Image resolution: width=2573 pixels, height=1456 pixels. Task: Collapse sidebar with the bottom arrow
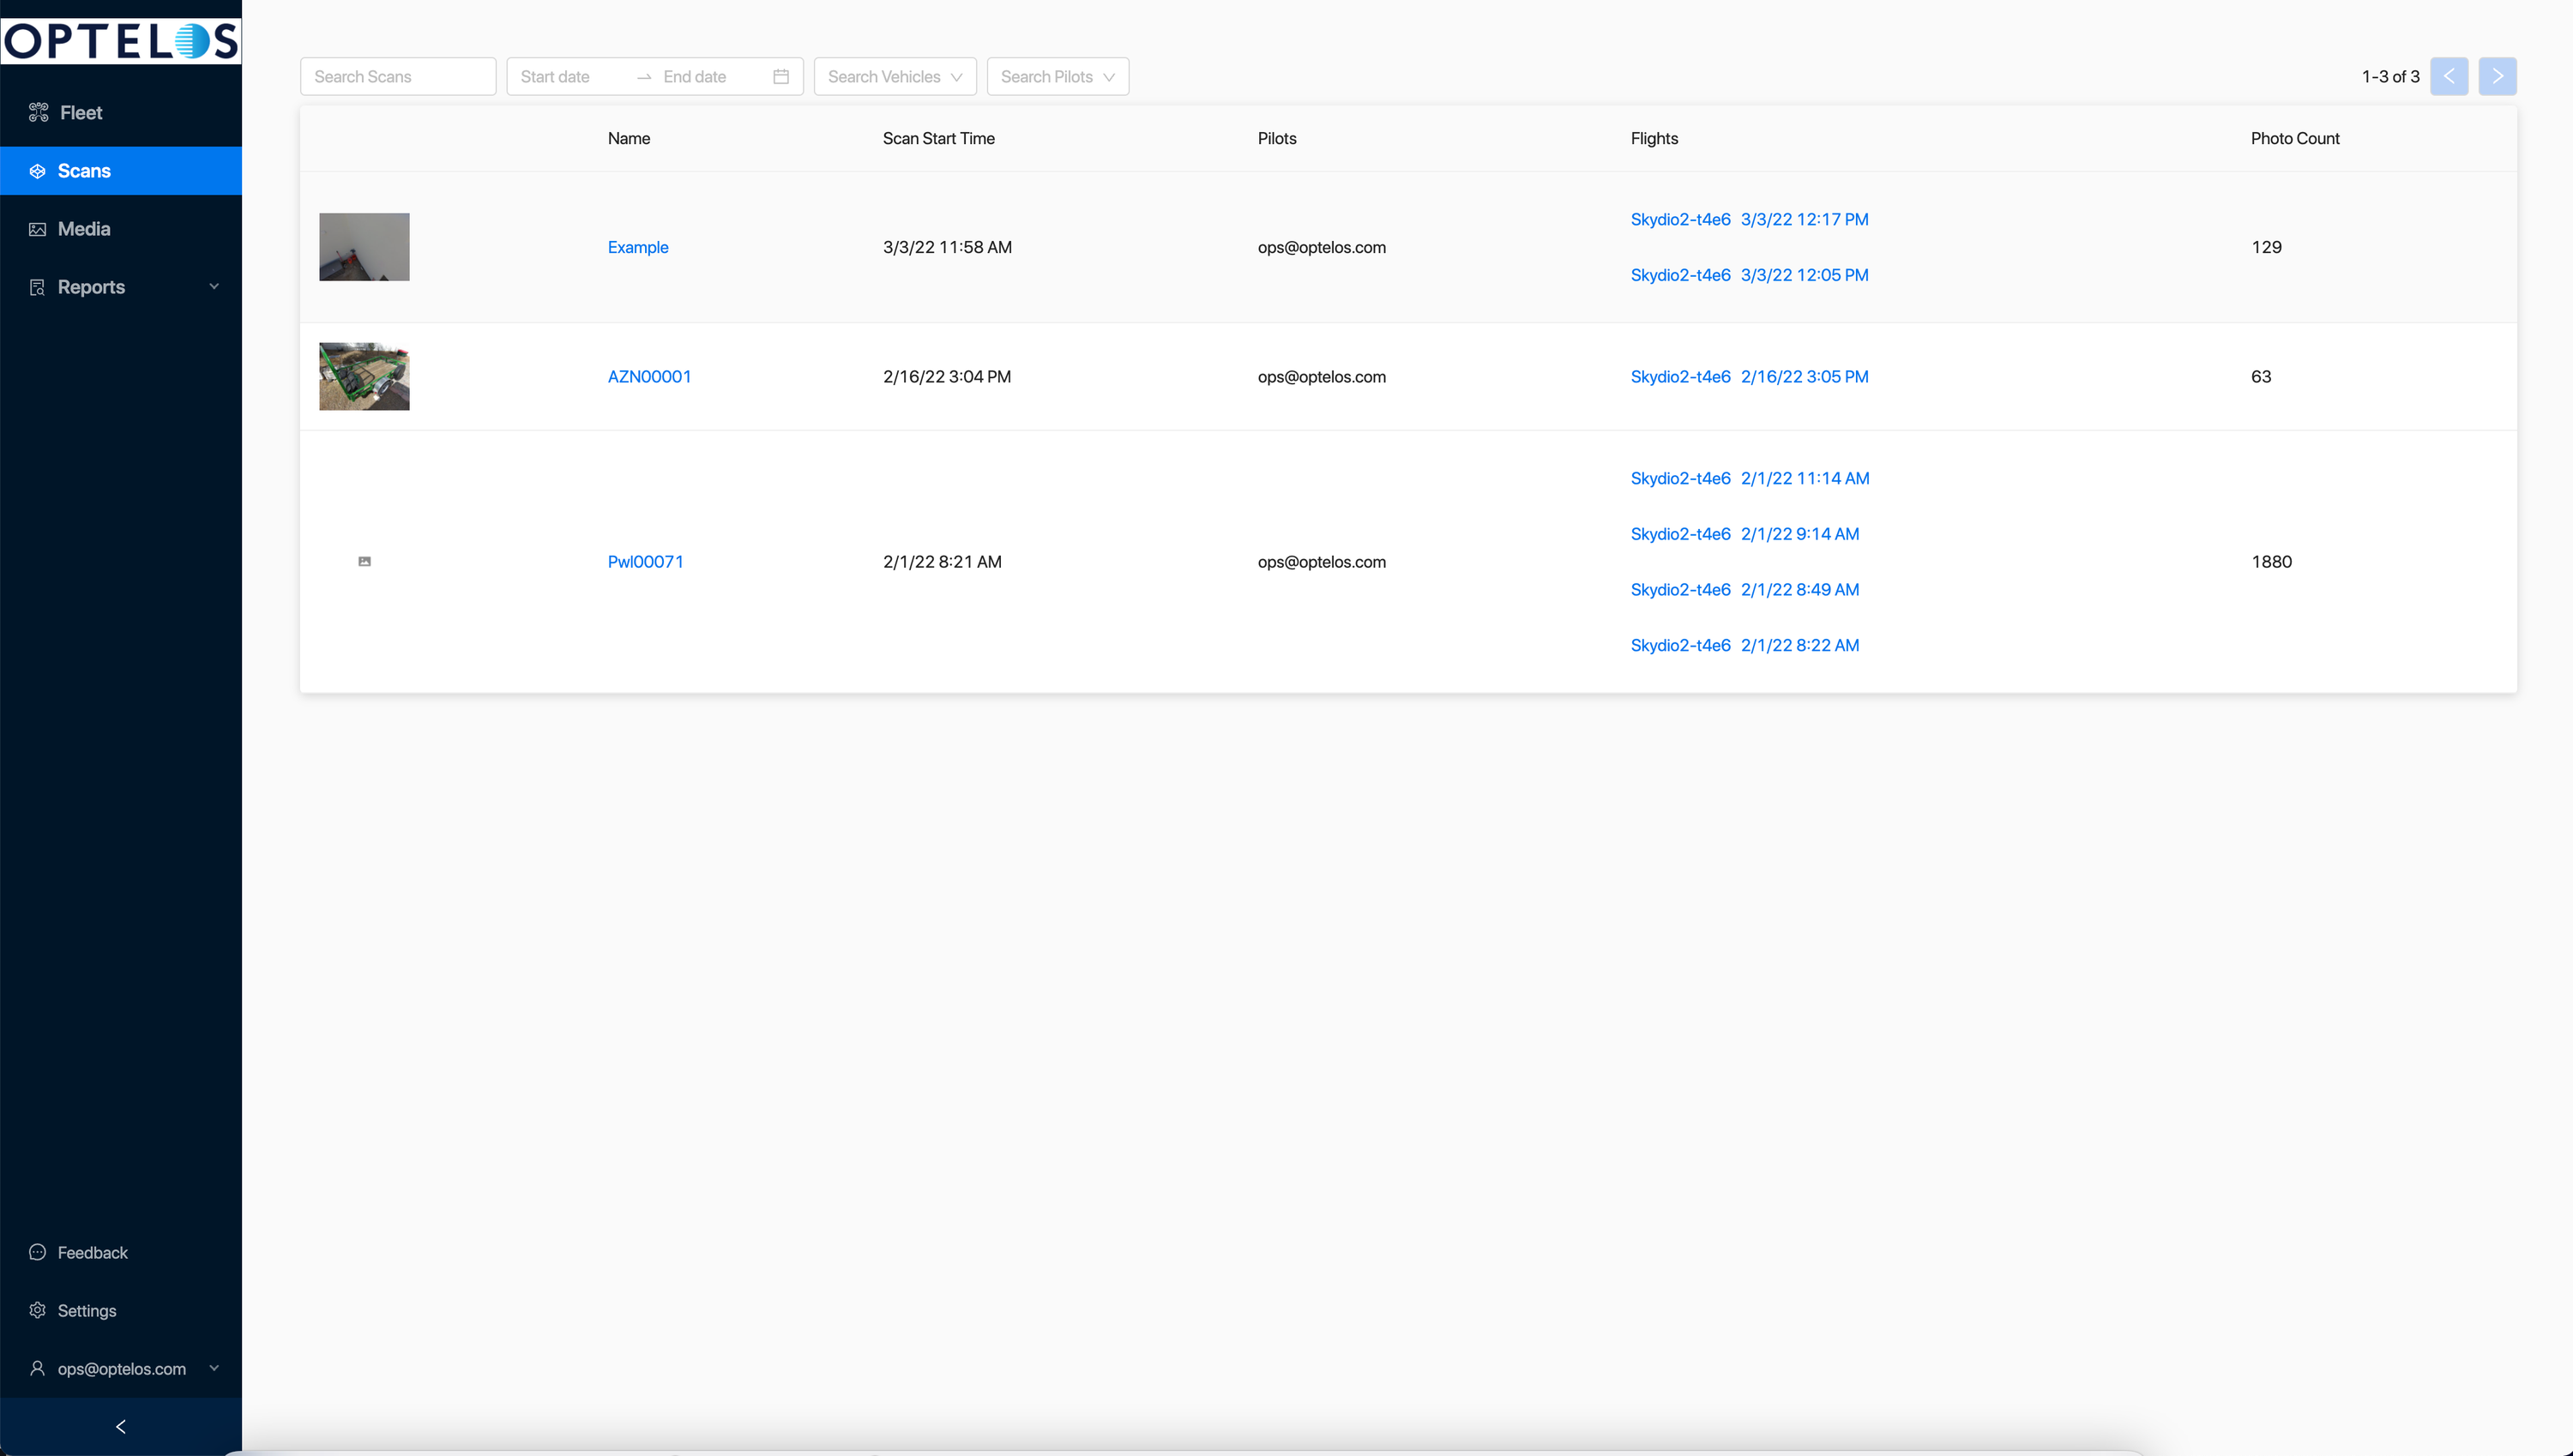121,1427
